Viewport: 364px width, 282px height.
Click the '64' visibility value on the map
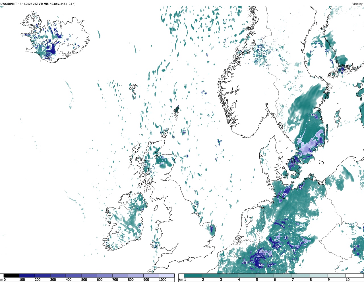click(261, 265)
